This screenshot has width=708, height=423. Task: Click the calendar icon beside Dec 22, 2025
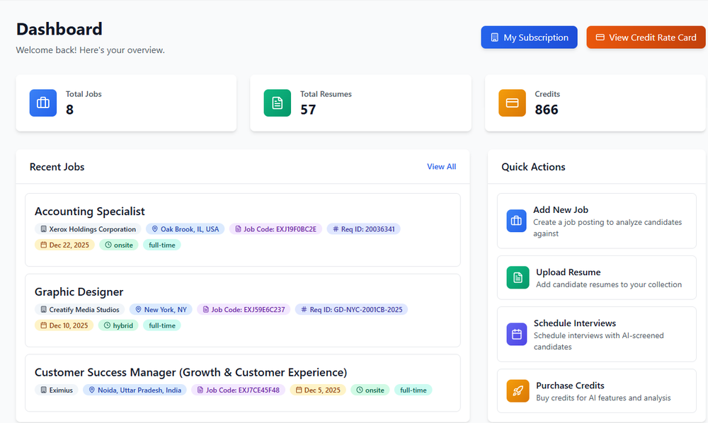tap(43, 245)
